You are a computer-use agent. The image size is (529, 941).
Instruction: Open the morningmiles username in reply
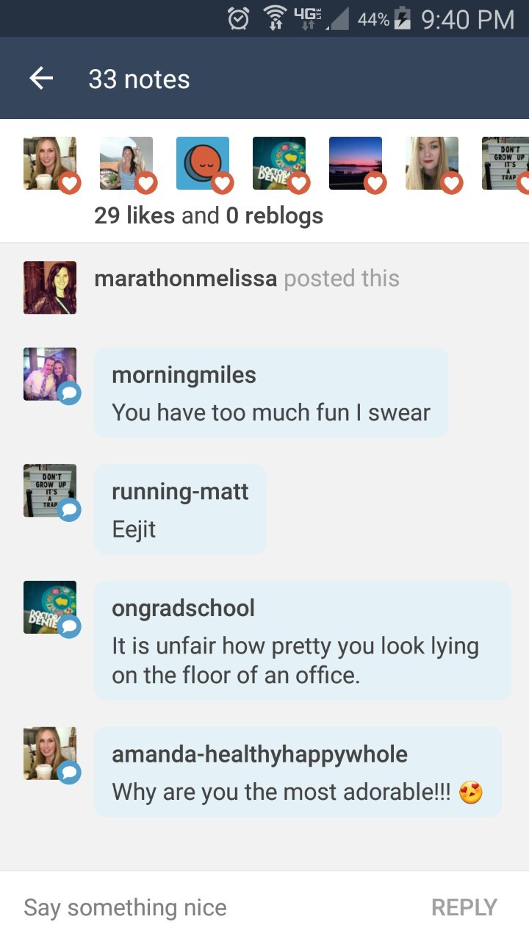(x=184, y=375)
